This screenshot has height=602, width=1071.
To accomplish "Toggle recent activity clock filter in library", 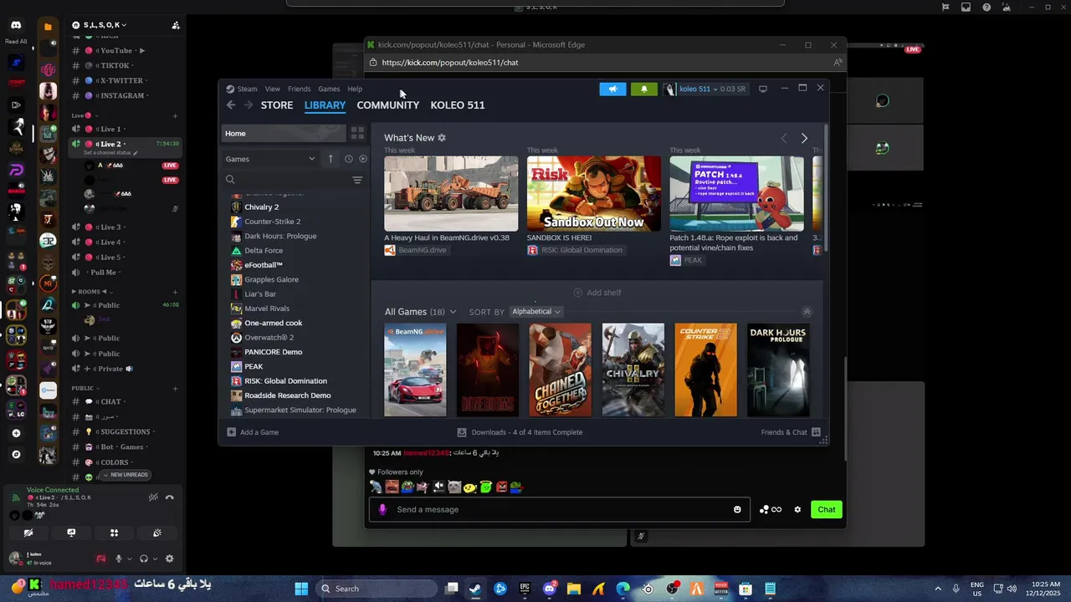I will click(x=349, y=159).
